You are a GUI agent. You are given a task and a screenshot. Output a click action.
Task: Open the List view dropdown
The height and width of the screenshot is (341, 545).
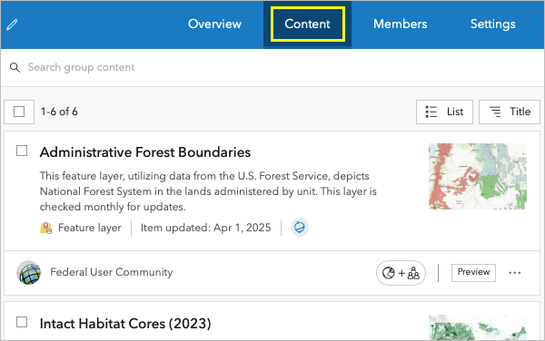[x=444, y=112]
